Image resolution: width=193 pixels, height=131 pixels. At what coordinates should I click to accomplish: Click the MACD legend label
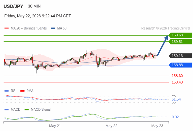pos(16,110)
